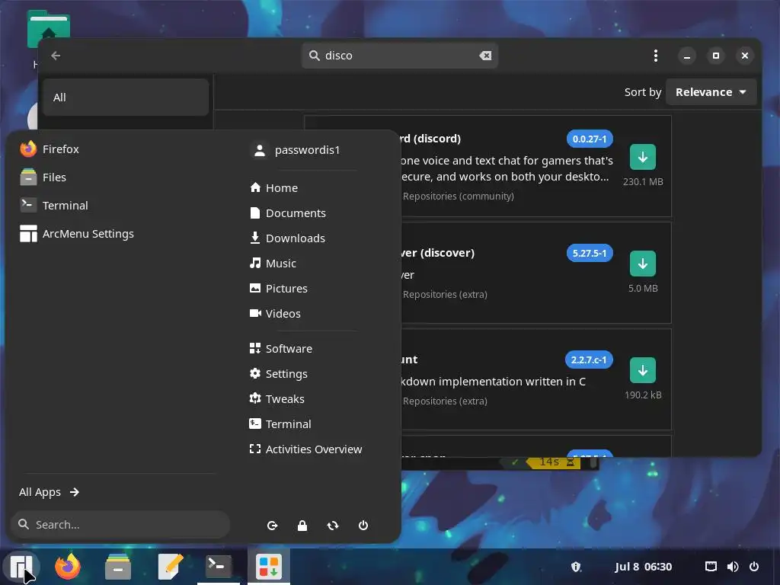Image resolution: width=780 pixels, height=585 pixels.
Task: Click the network icon in the system tray
Action: point(711,567)
